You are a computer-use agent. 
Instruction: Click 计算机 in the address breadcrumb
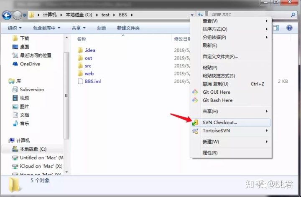click(50, 15)
